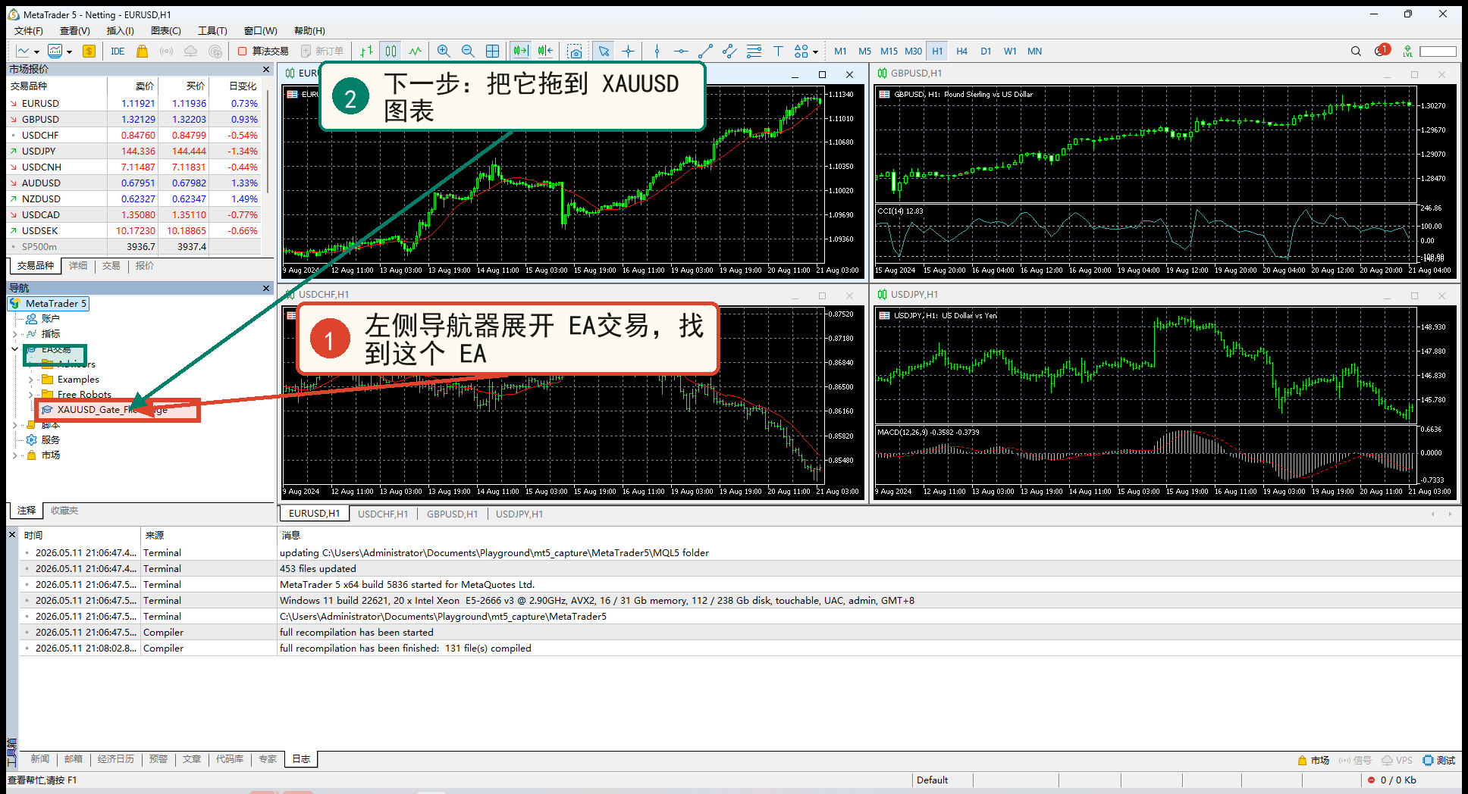Image resolution: width=1468 pixels, height=794 pixels.
Task: Switch to 收藏夹 favorites tab in navigator
Action: [64, 511]
